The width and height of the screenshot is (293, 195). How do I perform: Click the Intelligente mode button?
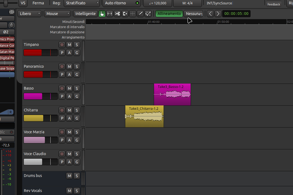pos(86,14)
